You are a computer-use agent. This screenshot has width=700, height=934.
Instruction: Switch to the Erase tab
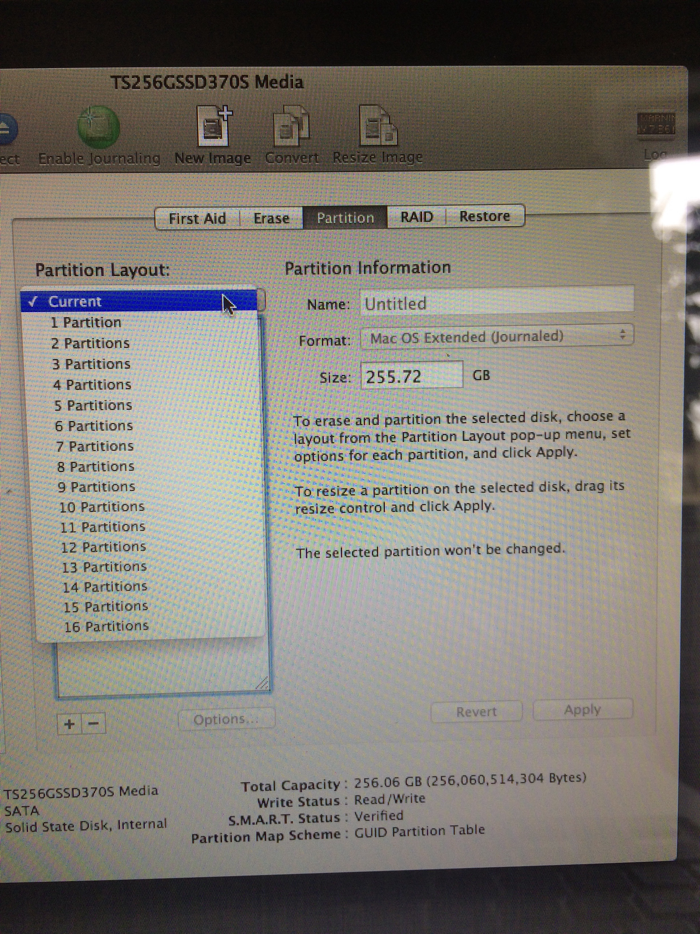[271, 218]
